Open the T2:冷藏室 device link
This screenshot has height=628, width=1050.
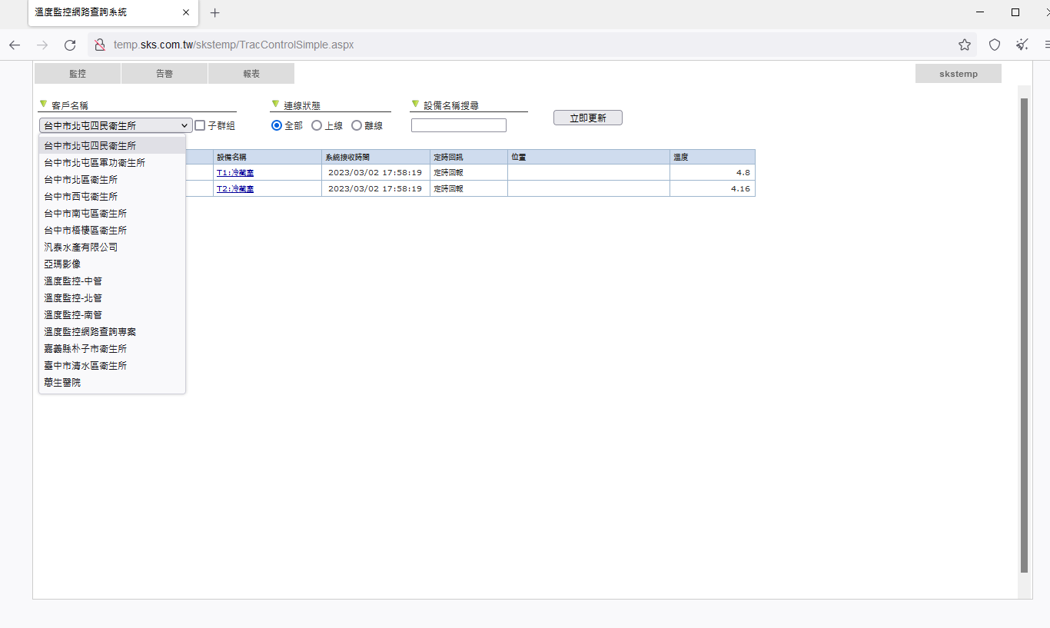[235, 188]
